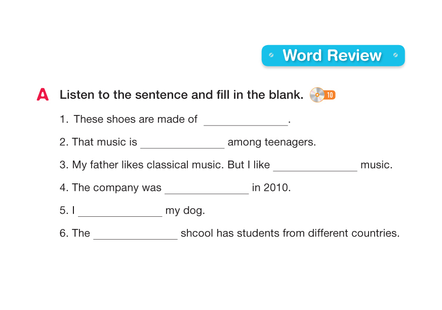Select the words 'my dog'

(185, 211)
